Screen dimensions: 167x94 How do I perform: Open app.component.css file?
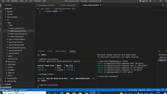(16, 42)
